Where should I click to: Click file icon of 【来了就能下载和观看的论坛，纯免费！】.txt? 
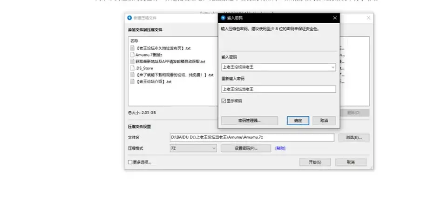[132, 74]
